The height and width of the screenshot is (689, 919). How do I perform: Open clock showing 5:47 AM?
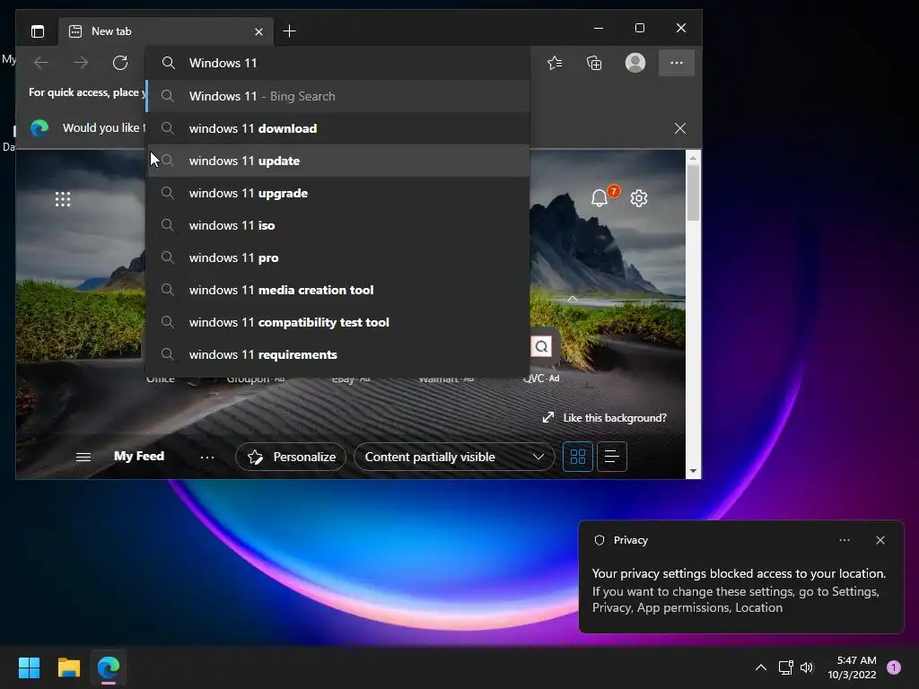click(x=852, y=667)
